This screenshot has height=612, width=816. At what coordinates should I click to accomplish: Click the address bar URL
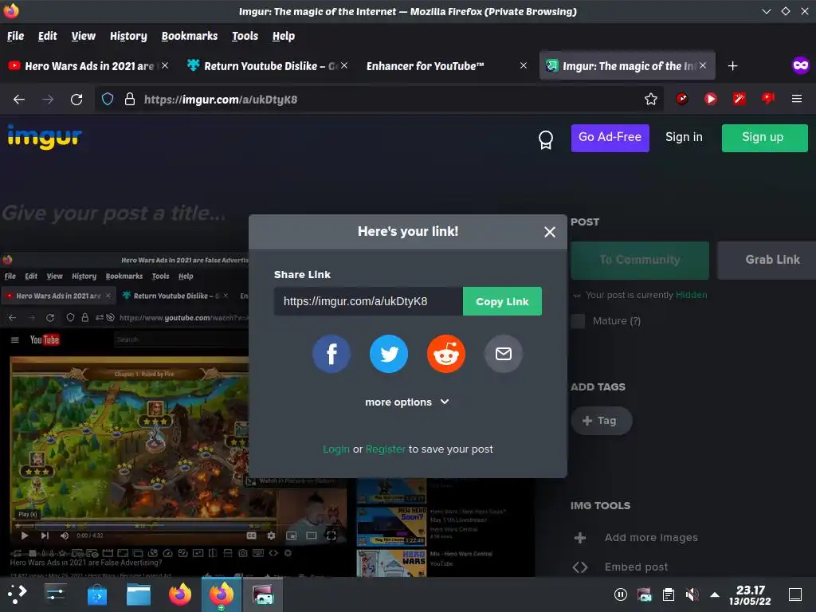tap(221, 100)
